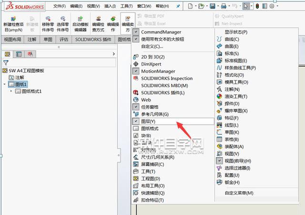Toggle 使用带有文本的大按钮 option

(136, 39)
